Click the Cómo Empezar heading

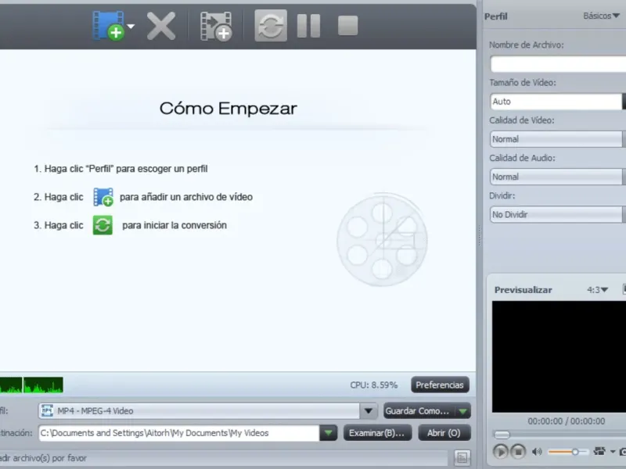click(x=228, y=109)
